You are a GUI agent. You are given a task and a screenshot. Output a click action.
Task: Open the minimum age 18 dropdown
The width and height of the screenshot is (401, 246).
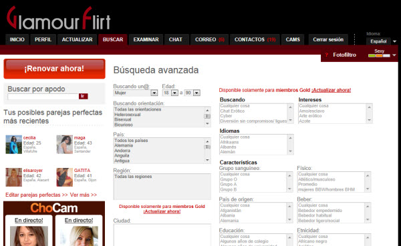point(170,93)
